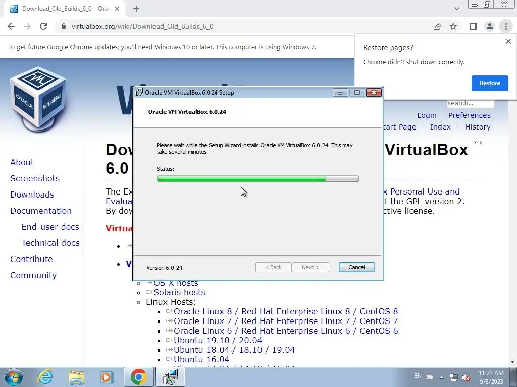The height and width of the screenshot is (387, 517).
Task: Click the muted volume tray icon
Action: [466, 377]
